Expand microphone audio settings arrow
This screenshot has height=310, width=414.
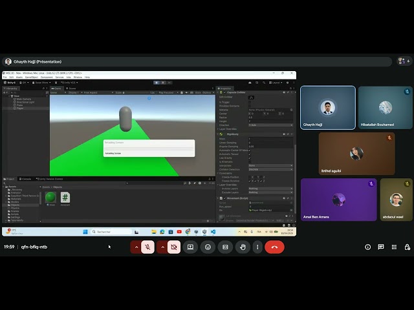[x=136, y=247]
